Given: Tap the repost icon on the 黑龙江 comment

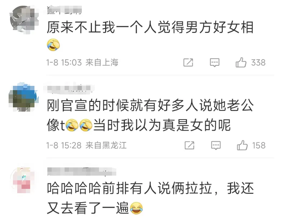Looking at the screenshot, I should click(189, 145).
